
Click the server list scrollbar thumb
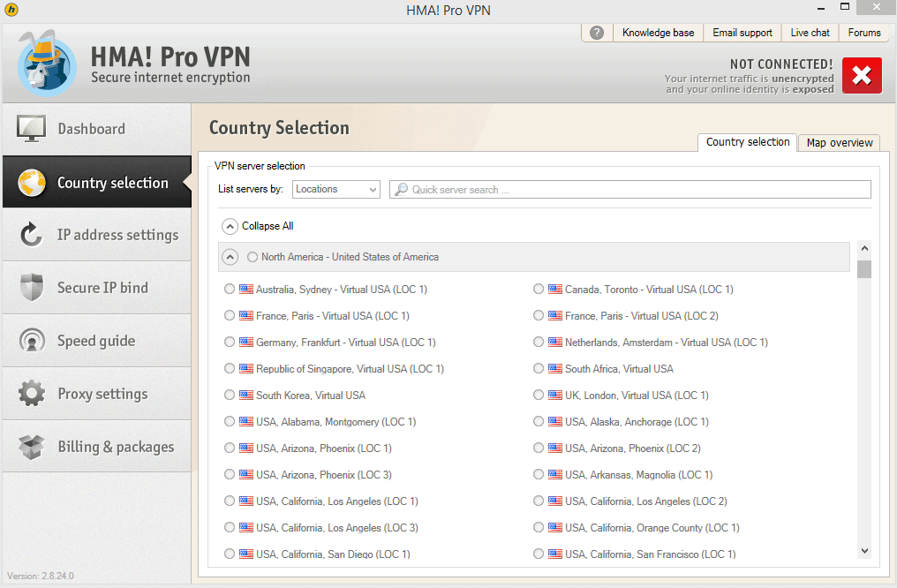click(864, 268)
